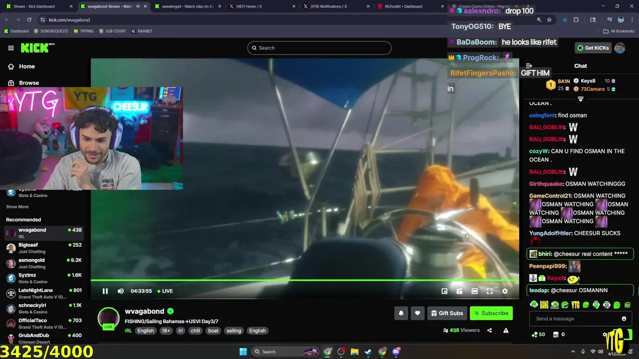Open the SONGREQUESTS bookmark
Screen dimensions: 639x359
pos(51,31)
